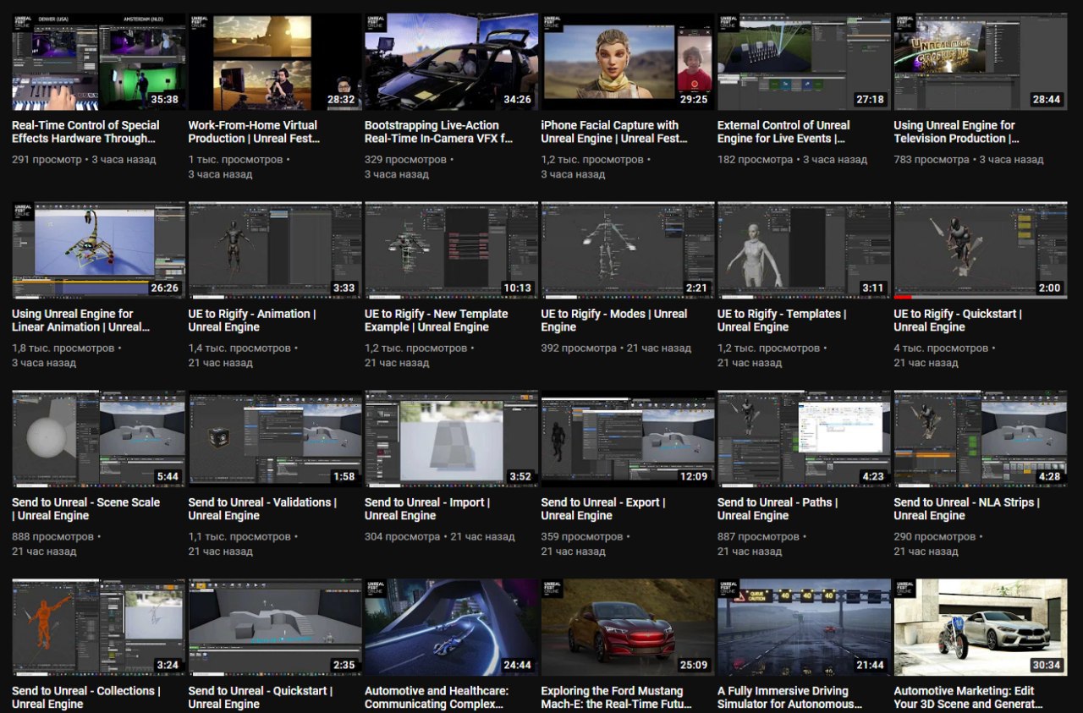Open the Immersive Driving Simulator thumbnail
The image size is (1083, 713).
pos(805,628)
